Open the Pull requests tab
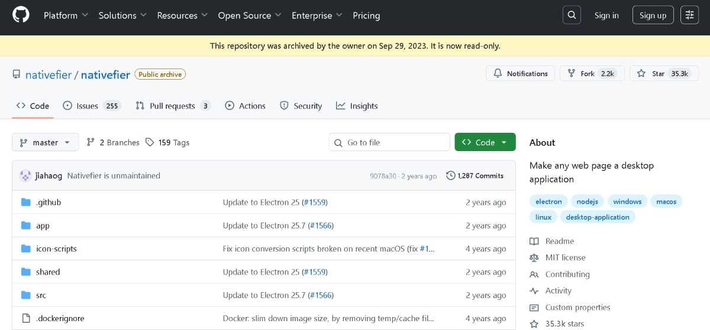 [x=173, y=106]
